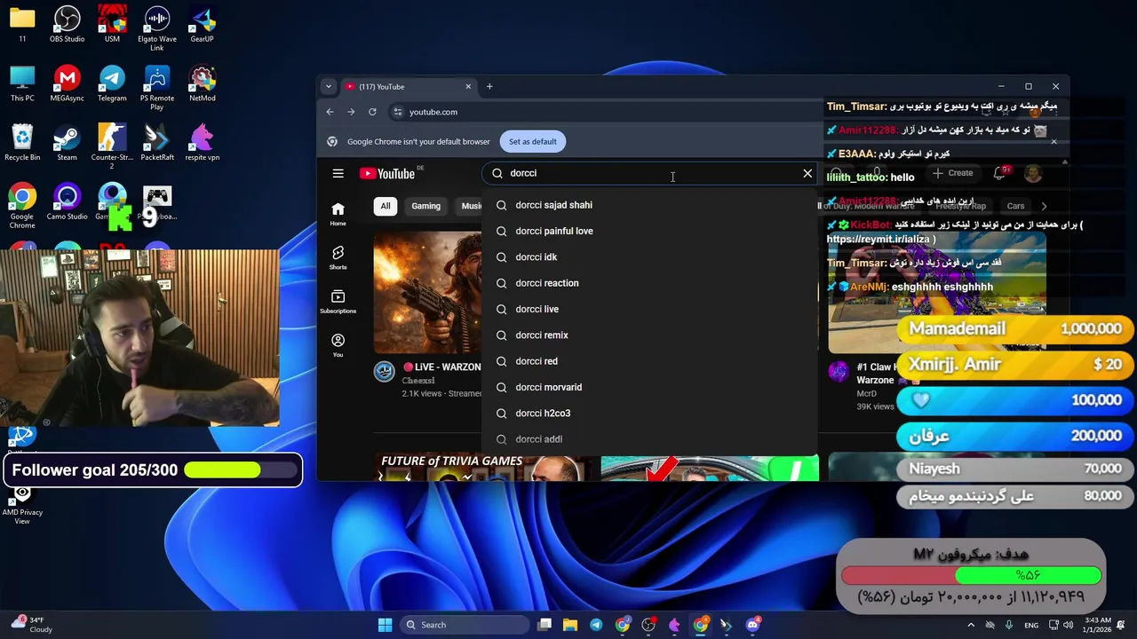Select the All filter chip
The height and width of the screenshot is (639, 1137).
pyautogui.click(x=385, y=206)
